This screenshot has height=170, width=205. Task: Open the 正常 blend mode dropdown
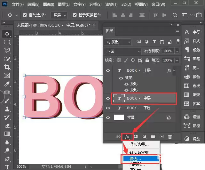click(123, 51)
